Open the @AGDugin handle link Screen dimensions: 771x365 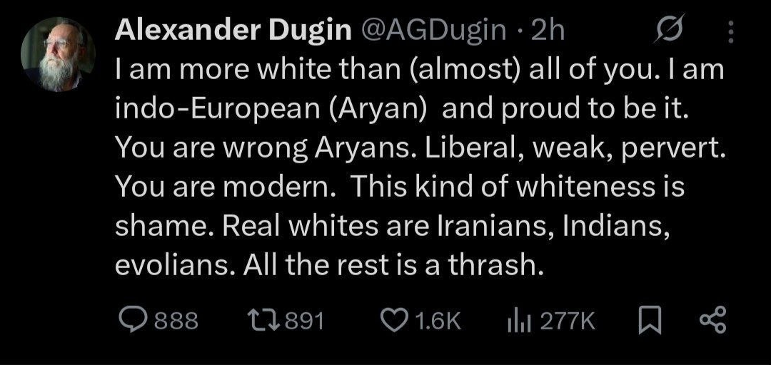[434, 31]
